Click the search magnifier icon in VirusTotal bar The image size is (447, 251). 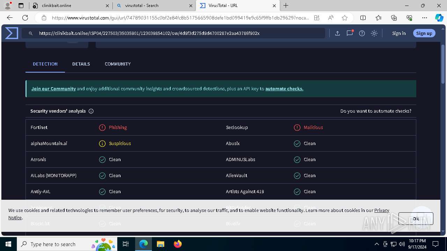(31, 33)
